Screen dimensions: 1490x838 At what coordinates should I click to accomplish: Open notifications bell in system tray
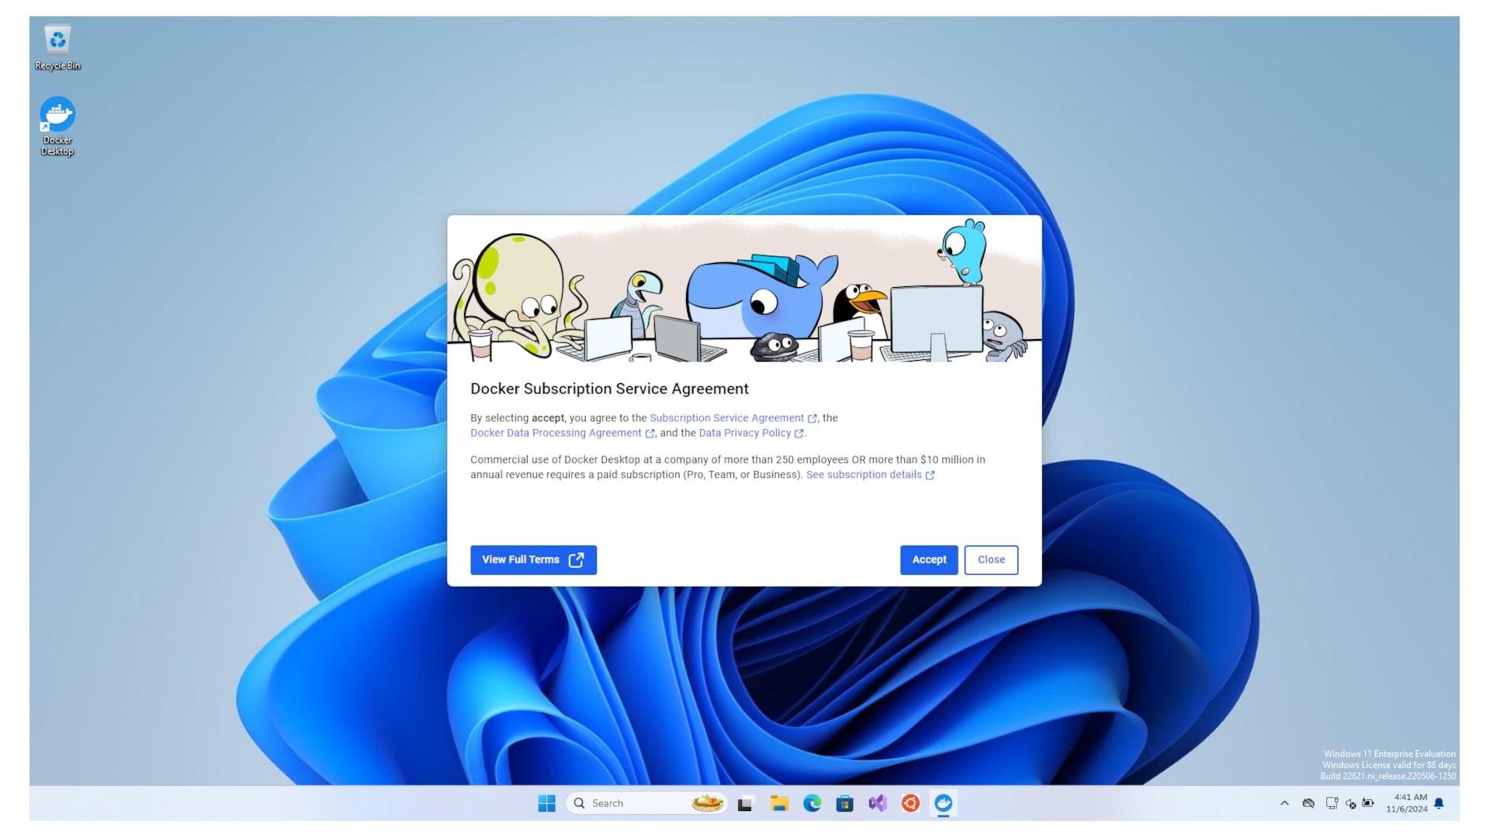click(1439, 803)
